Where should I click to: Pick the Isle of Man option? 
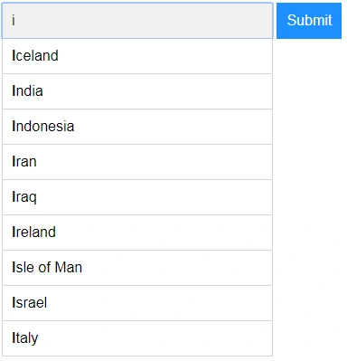coord(137,268)
